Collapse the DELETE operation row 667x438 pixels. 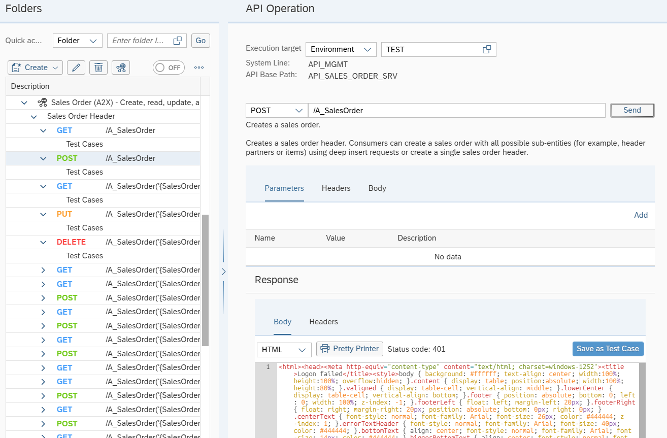[43, 242]
